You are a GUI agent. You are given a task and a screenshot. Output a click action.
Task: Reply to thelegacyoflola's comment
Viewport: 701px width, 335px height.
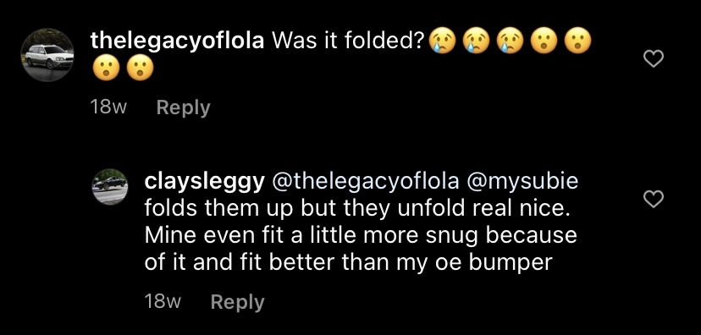(184, 107)
